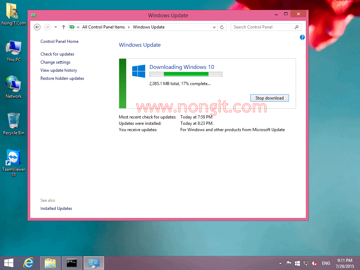Image resolution: width=360 pixels, height=270 pixels.
Task: Select the This PC desktop icon
Action: [14, 51]
